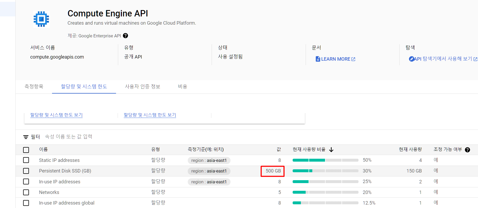Click the 사용 설정됨 status text
This screenshot has width=478, height=208.
click(230, 57)
